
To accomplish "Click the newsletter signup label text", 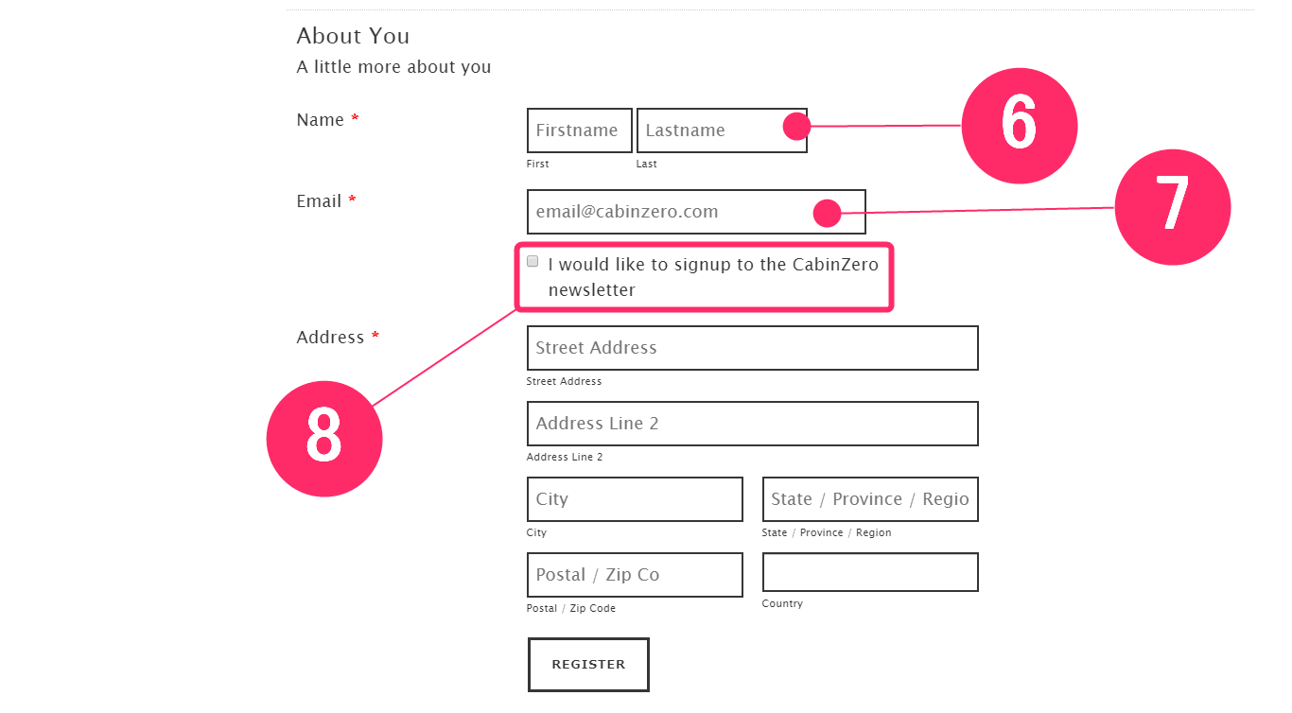I will (x=713, y=277).
